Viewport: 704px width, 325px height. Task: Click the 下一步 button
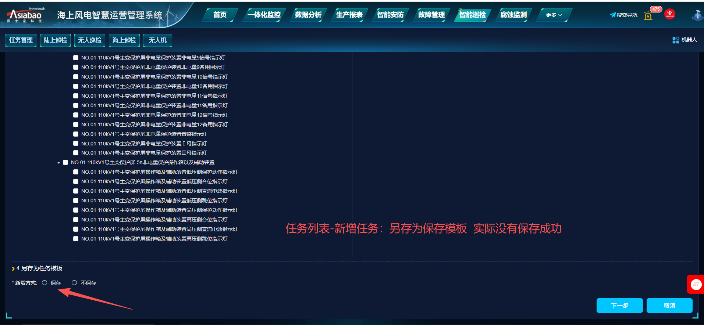pyautogui.click(x=619, y=306)
